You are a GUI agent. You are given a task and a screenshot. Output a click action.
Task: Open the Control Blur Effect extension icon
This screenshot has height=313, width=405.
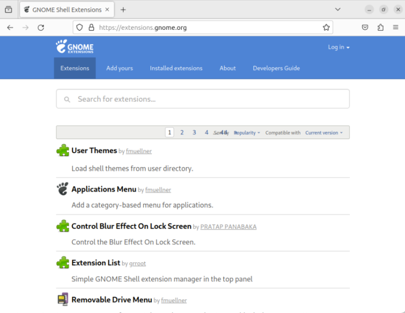62,226
